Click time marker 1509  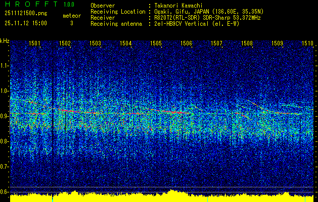click(277, 43)
